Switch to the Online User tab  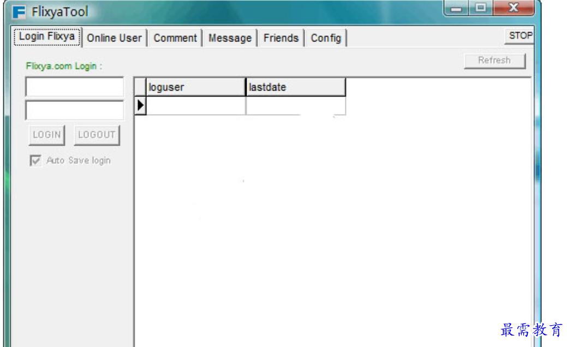click(x=114, y=38)
